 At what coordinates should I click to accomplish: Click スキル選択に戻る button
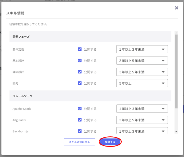(x=79, y=142)
